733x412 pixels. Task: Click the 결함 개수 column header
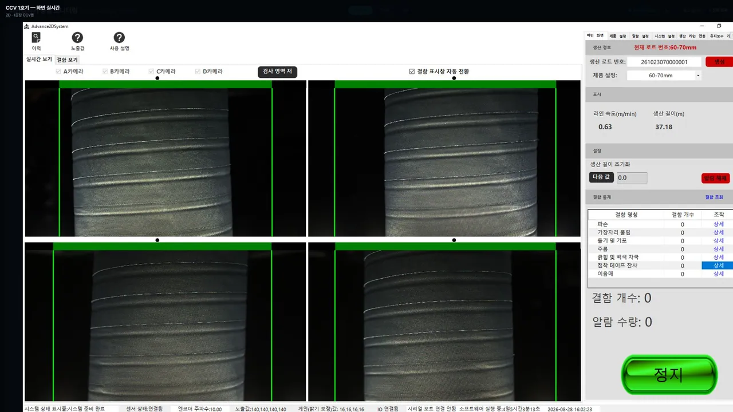point(682,215)
